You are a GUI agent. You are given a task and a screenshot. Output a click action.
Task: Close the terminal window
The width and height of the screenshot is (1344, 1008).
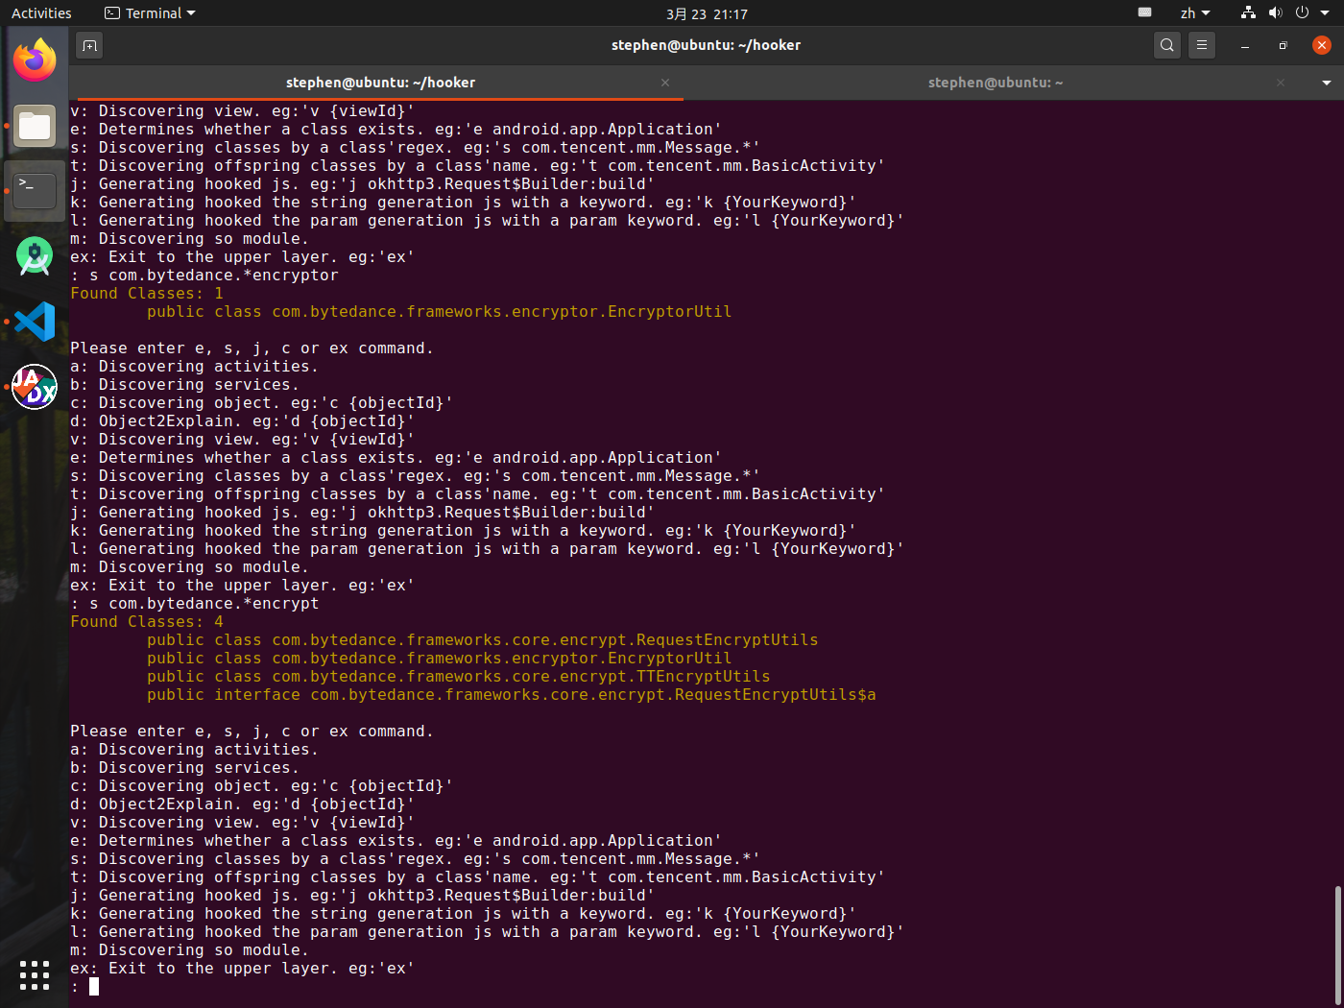point(1322,45)
